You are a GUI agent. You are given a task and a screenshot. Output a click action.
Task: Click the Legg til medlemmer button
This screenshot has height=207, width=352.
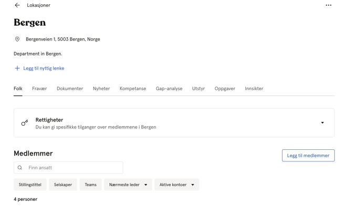coord(308,156)
